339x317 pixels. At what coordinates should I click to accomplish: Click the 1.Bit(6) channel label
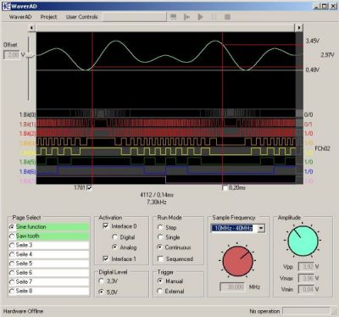coord(27,171)
